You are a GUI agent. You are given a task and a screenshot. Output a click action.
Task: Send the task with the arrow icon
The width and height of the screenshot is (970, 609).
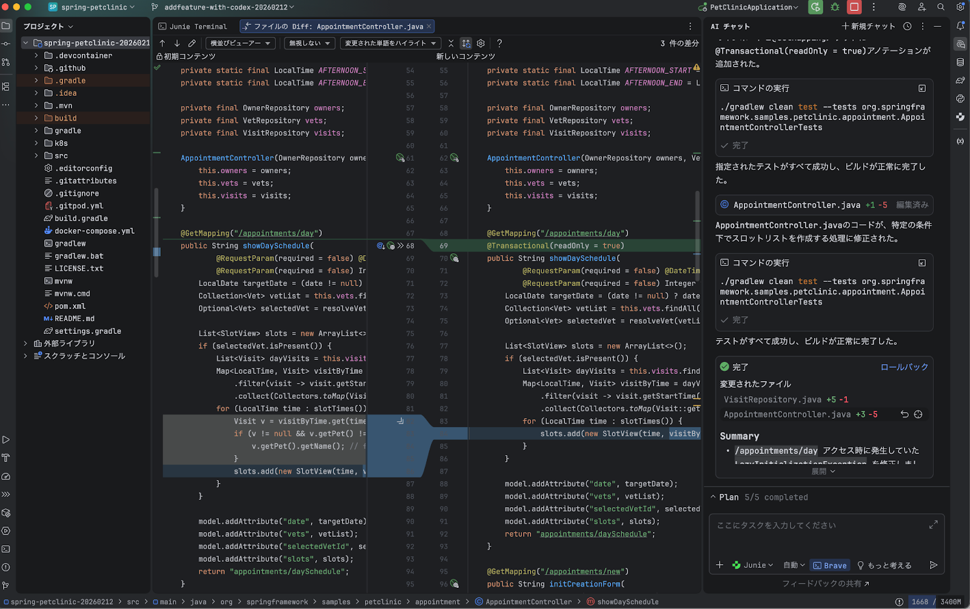click(x=933, y=565)
